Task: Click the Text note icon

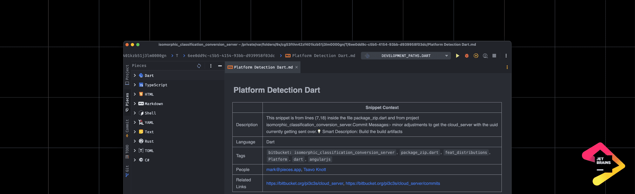Action: coord(141,132)
